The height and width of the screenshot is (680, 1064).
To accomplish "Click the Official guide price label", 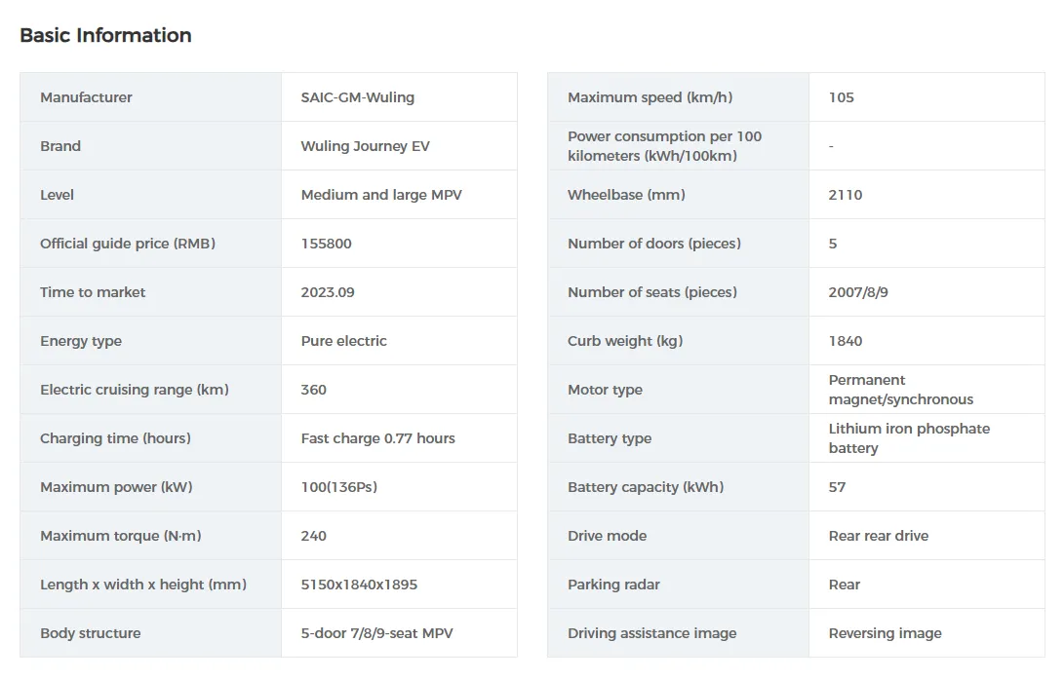I will pos(128,244).
